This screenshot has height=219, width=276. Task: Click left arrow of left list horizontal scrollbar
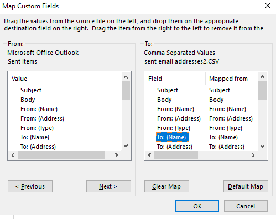pyautogui.click(x=13, y=155)
